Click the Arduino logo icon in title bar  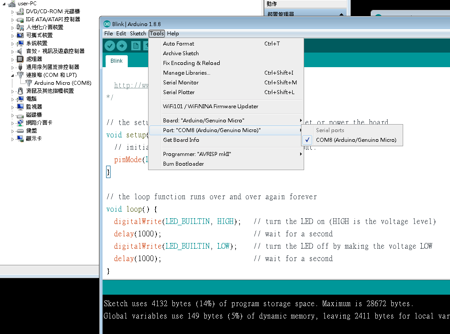click(107, 24)
